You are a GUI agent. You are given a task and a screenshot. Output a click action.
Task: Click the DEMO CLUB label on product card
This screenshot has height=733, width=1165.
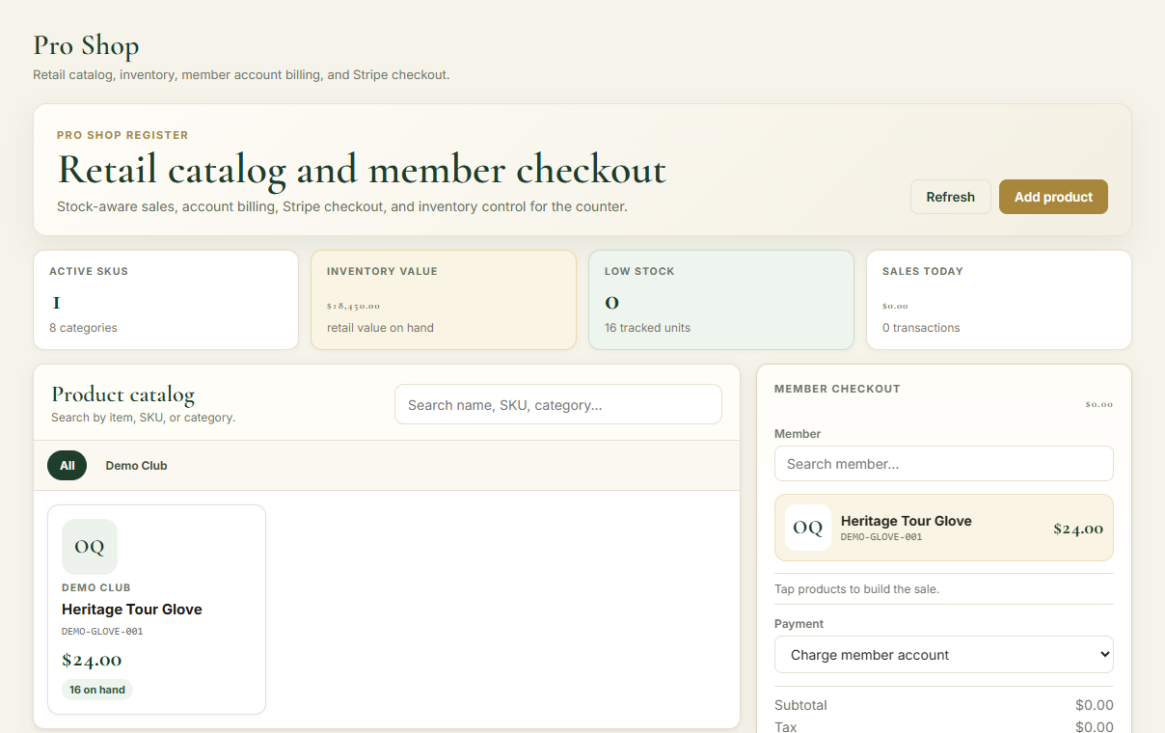96,587
